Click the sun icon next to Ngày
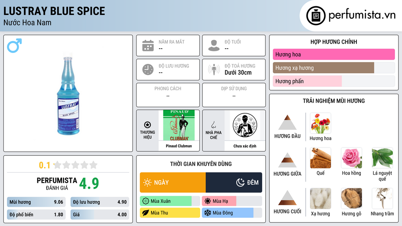Screen dimensions: 402x226 [x=147, y=182]
